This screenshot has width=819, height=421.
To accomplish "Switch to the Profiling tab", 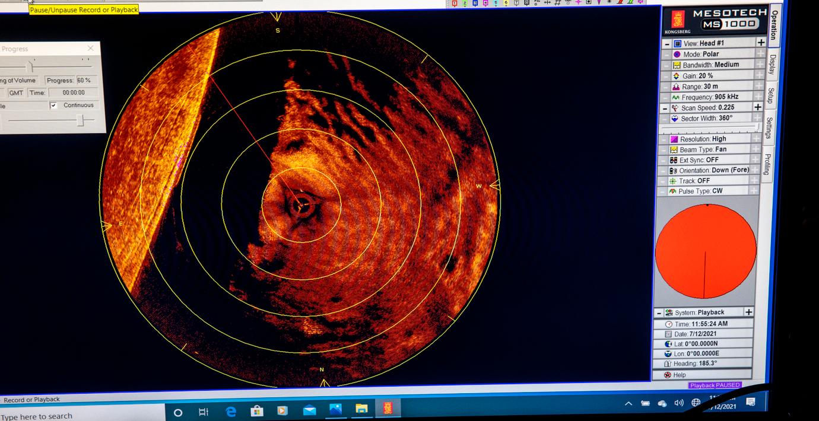I will pyautogui.click(x=767, y=165).
